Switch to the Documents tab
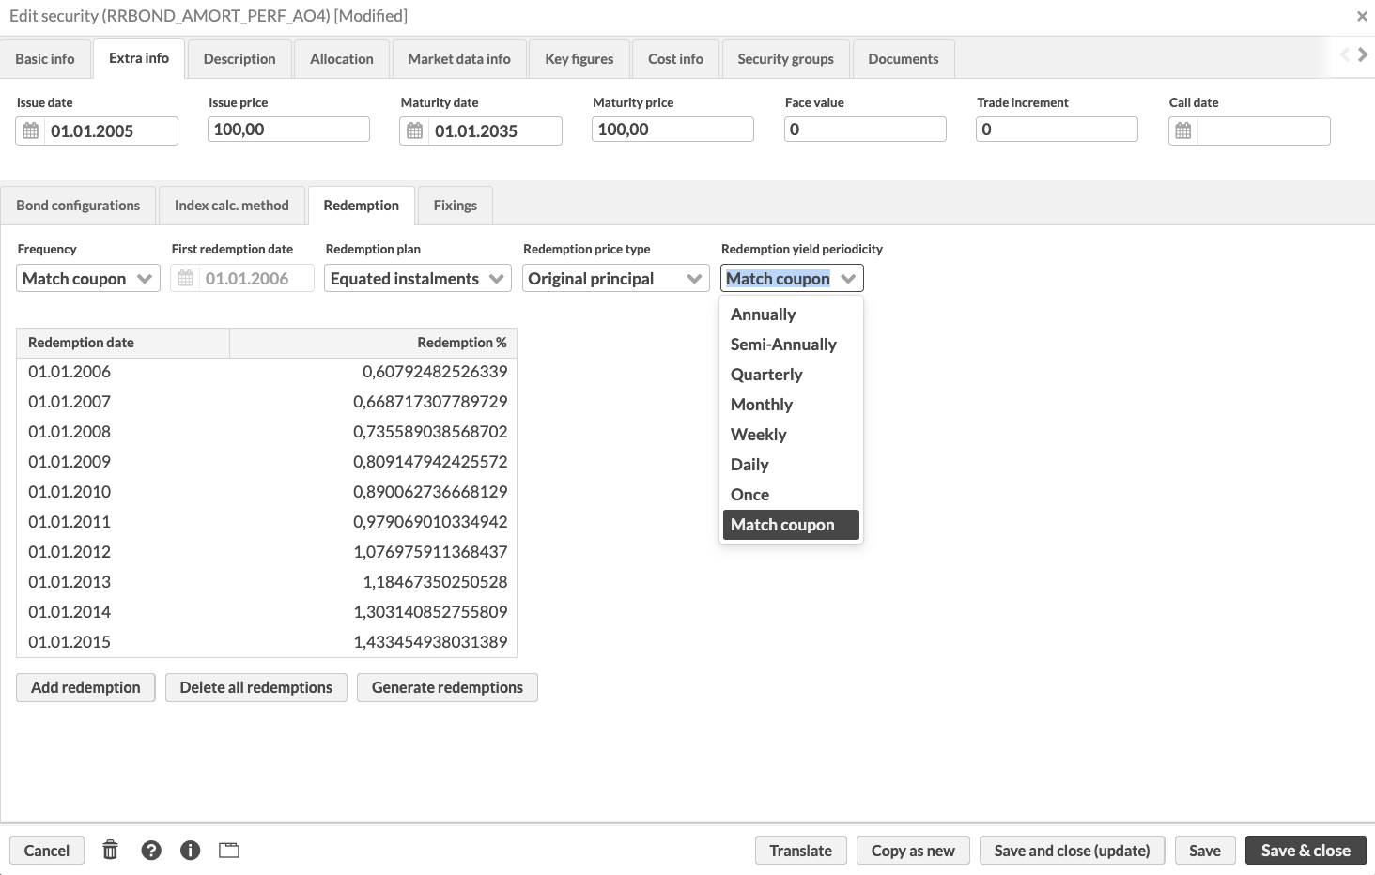1375x875 pixels. pyautogui.click(x=904, y=58)
